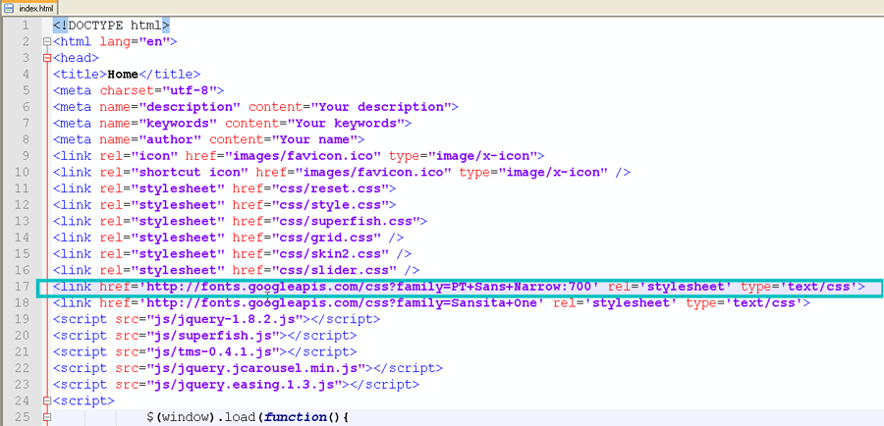Click the "css/style.css" href value
The height and width of the screenshot is (426, 884).
330,205
